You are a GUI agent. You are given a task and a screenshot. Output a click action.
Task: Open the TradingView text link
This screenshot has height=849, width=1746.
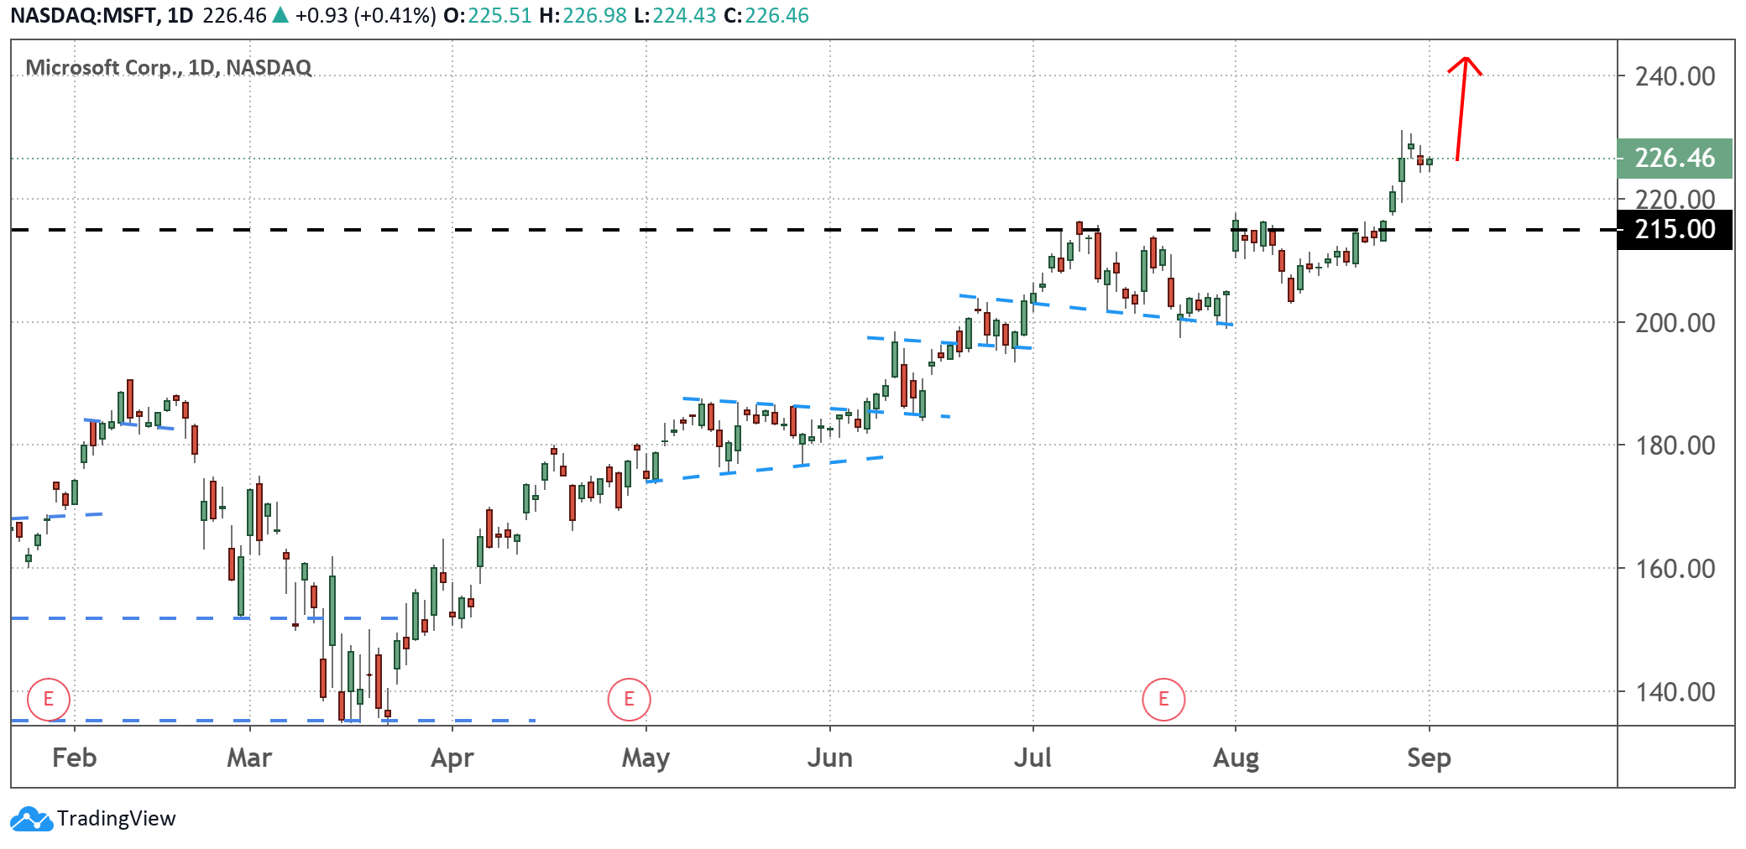(x=117, y=819)
